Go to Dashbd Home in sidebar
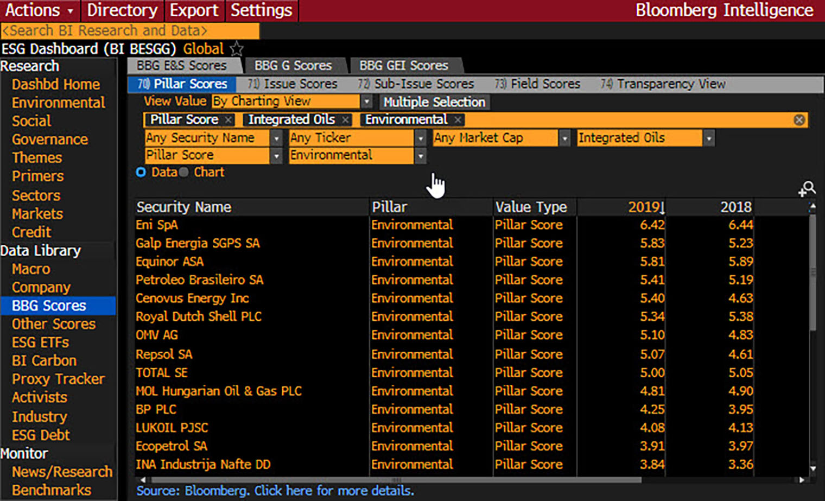Image resolution: width=825 pixels, height=501 pixels. [x=56, y=85]
